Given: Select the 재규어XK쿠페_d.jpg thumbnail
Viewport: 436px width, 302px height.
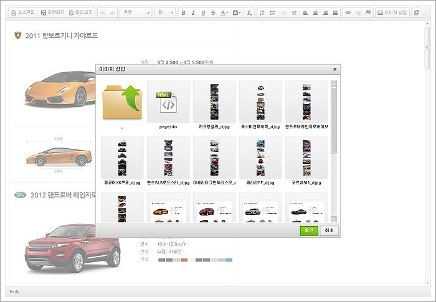Looking at the screenshot, I should (x=122, y=158).
